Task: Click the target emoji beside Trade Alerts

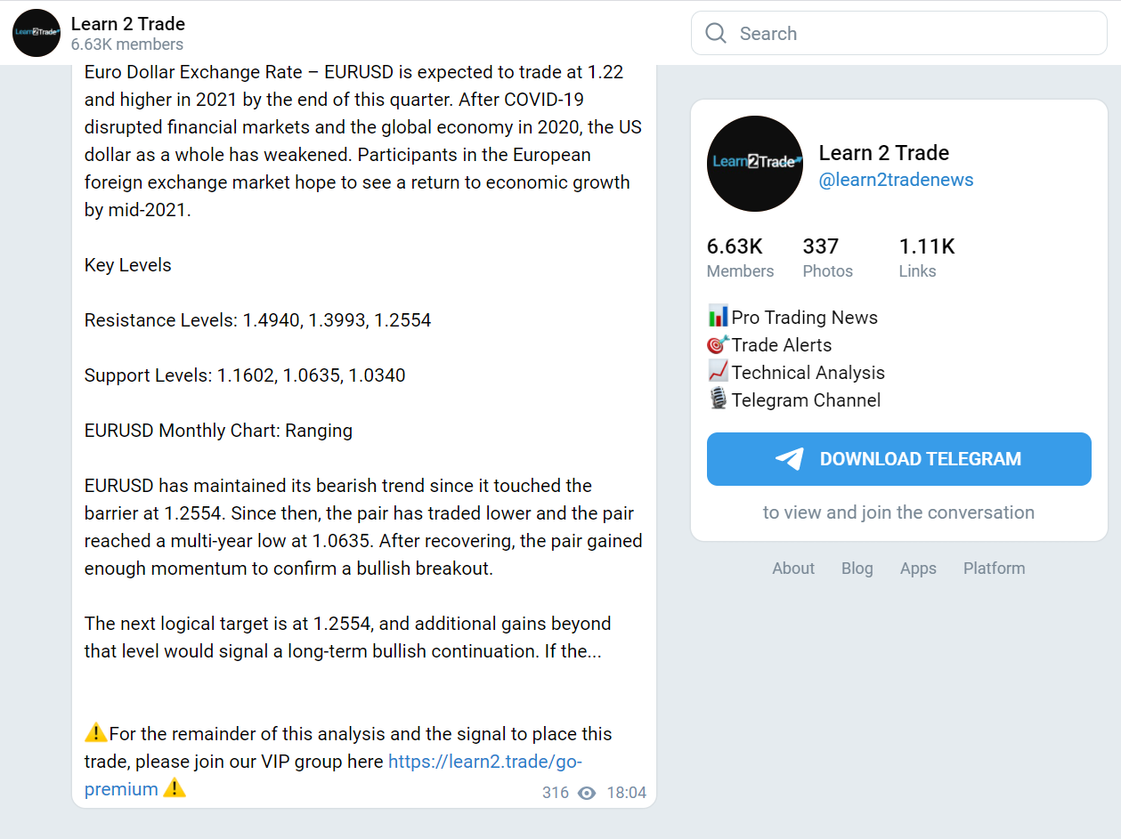Action: pyautogui.click(x=718, y=344)
